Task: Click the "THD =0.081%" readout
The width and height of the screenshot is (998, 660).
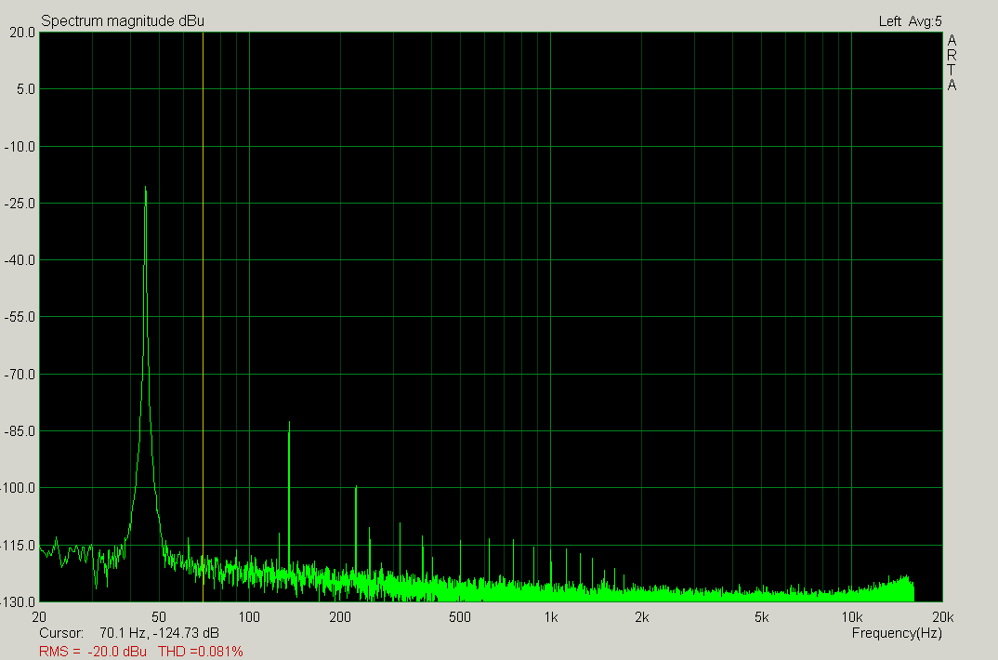Action: (x=201, y=652)
